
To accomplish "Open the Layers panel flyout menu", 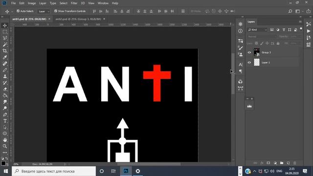I will 300,22.
